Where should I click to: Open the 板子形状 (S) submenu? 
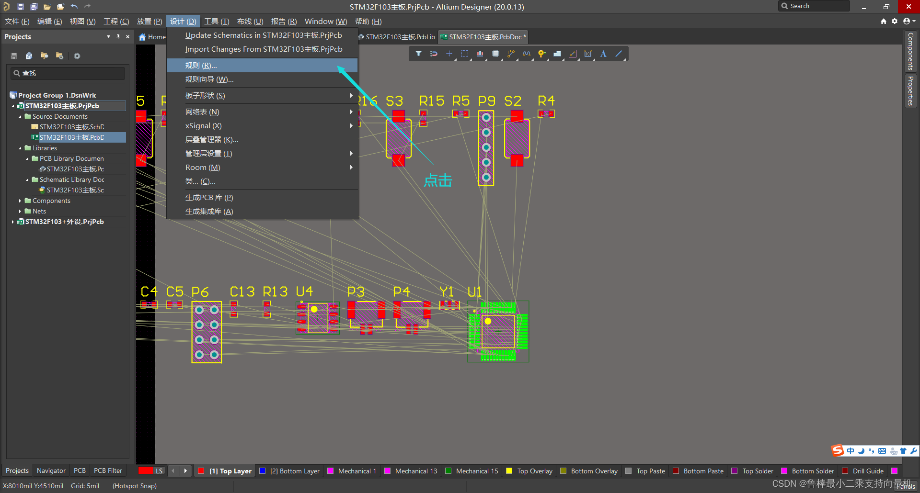point(262,96)
